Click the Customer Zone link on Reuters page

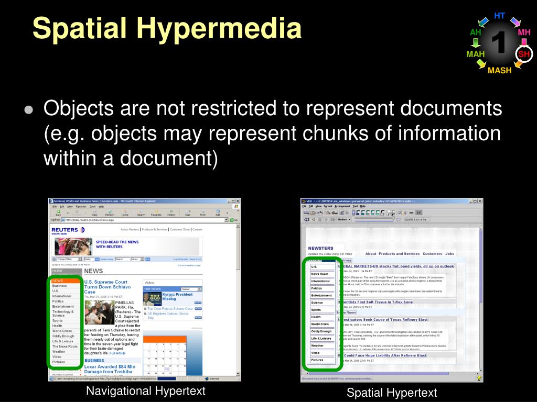pyautogui.click(x=179, y=229)
